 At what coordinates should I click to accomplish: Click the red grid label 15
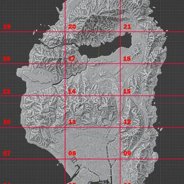(x=127, y=92)
